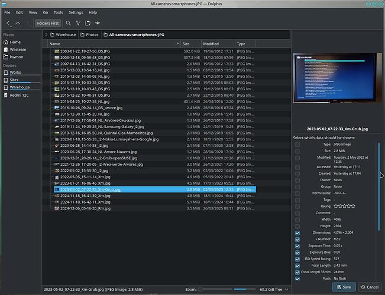Click the Filter funnel icon
The width and height of the screenshot is (385, 295).
pyautogui.click(x=77, y=23)
